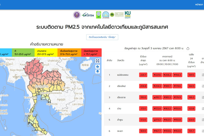
Task: Click the CMU CCDC logo
Action: [117, 15]
